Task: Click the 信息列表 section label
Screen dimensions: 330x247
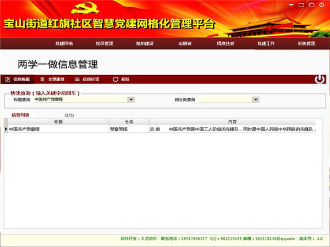Action: coord(20,115)
